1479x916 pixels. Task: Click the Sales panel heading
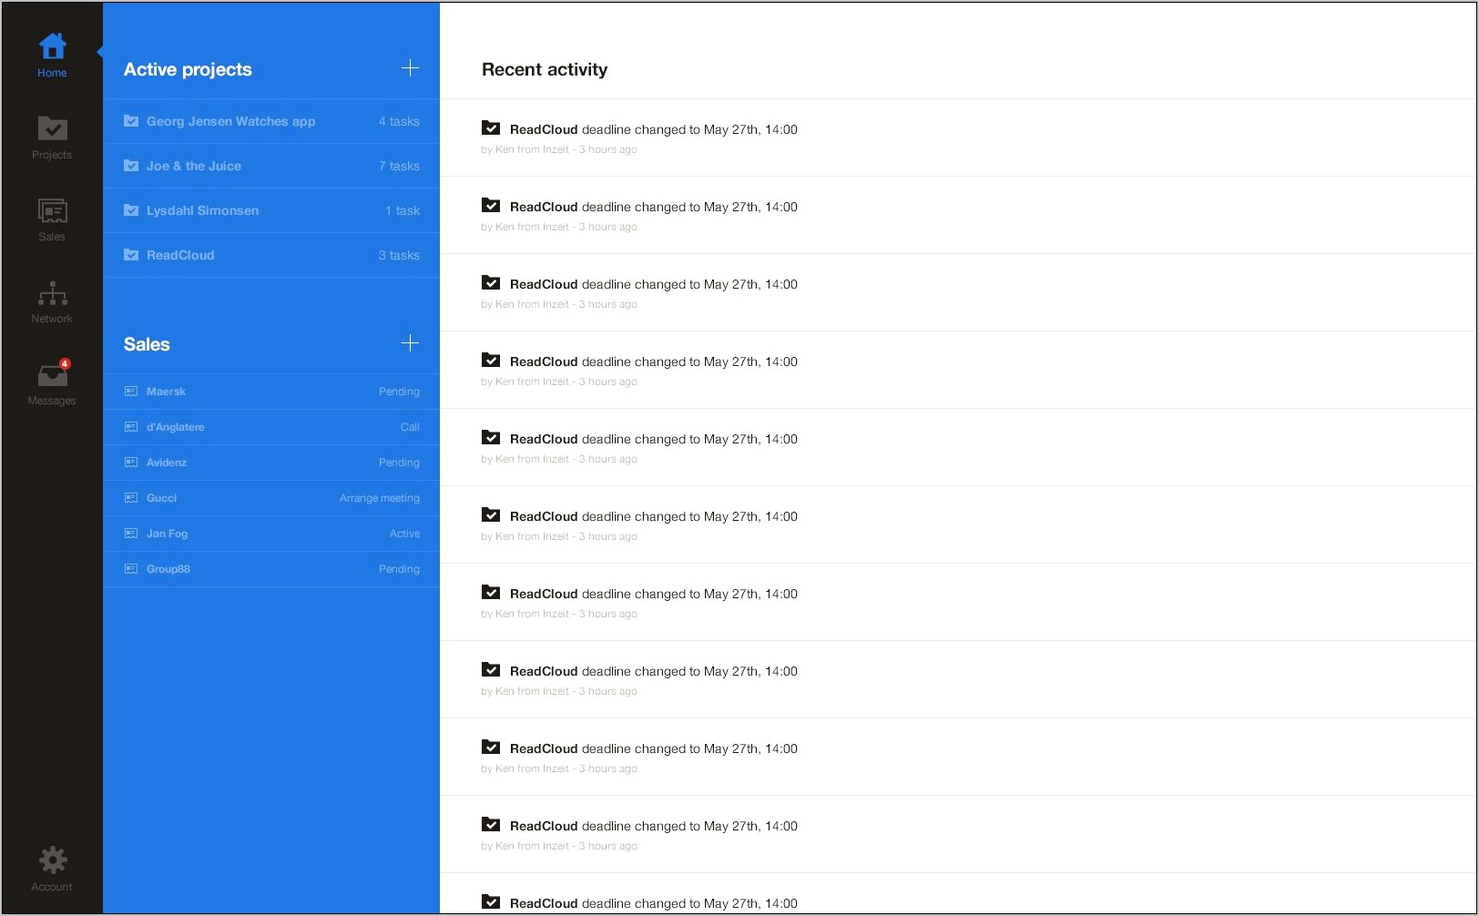[x=147, y=344]
